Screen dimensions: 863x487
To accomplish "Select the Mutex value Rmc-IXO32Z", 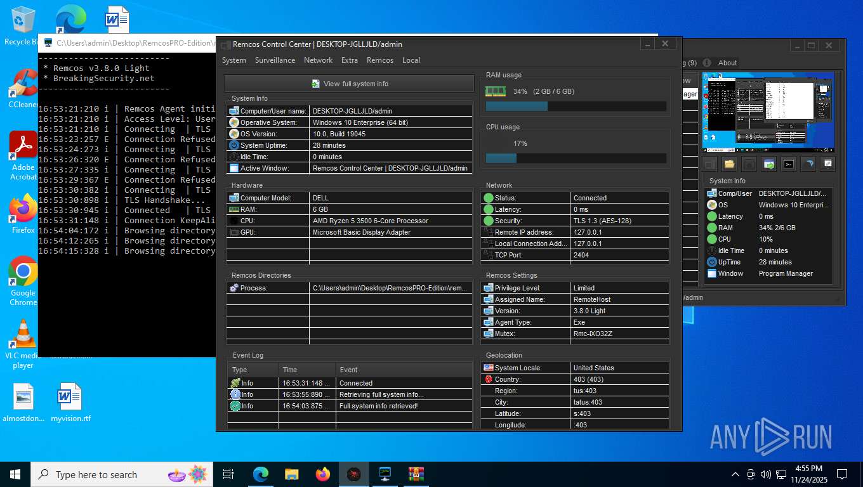I will coord(593,334).
